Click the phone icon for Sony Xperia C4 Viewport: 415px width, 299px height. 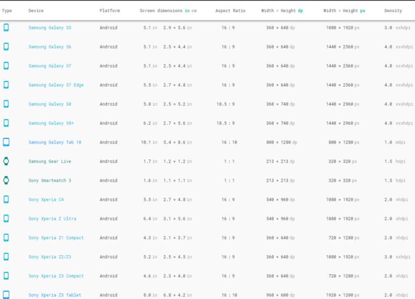click(x=6, y=200)
